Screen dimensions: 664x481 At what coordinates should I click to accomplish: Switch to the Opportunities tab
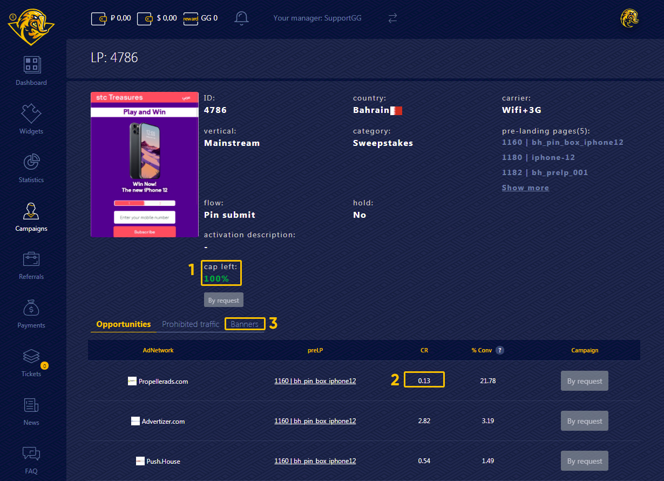point(124,324)
